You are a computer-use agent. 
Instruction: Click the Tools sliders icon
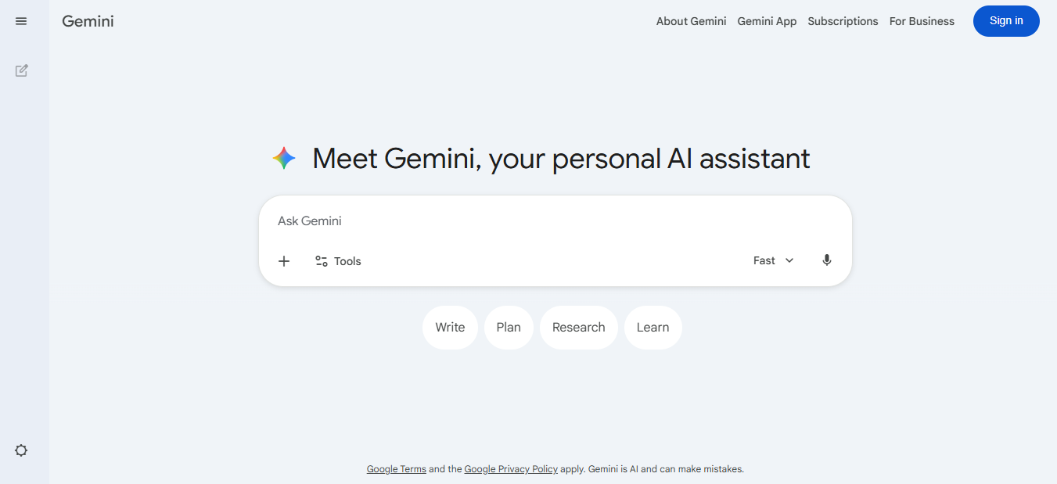click(322, 261)
